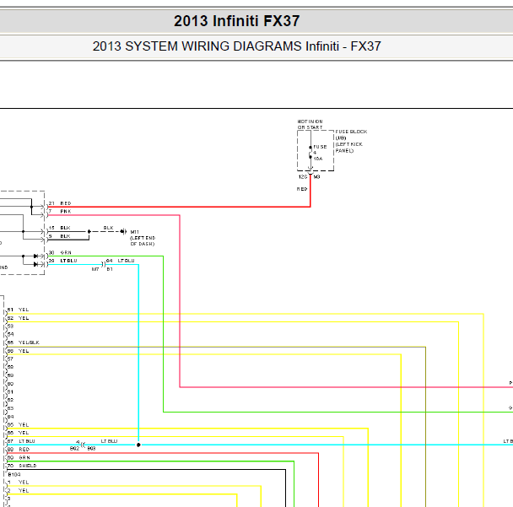This screenshot has height=507, width=513.
Task: Click connector label "12C" below the fuse block
Action: [303, 177]
